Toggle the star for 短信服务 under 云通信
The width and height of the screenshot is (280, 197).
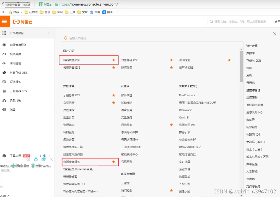click(172, 125)
